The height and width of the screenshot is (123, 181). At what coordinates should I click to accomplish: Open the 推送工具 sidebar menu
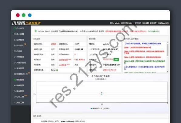[21, 74]
